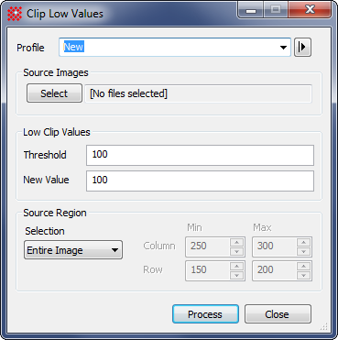Minimize the Clip Low Values window
The width and height of the screenshot is (338, 340).
pyautogui.click(x=251, y=11)
